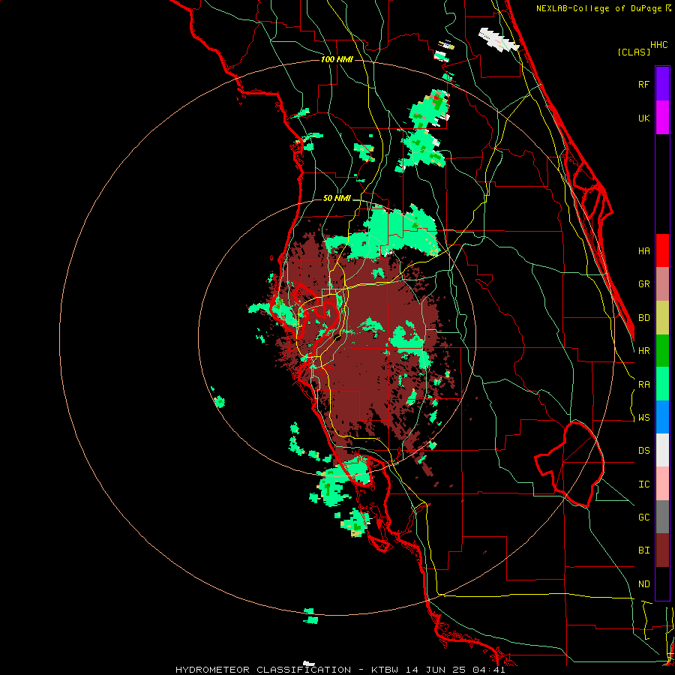The height and width of the screenshot is (675, 675).
Task: Click the 50 NMI range ring label
Action: click(337, 199)
